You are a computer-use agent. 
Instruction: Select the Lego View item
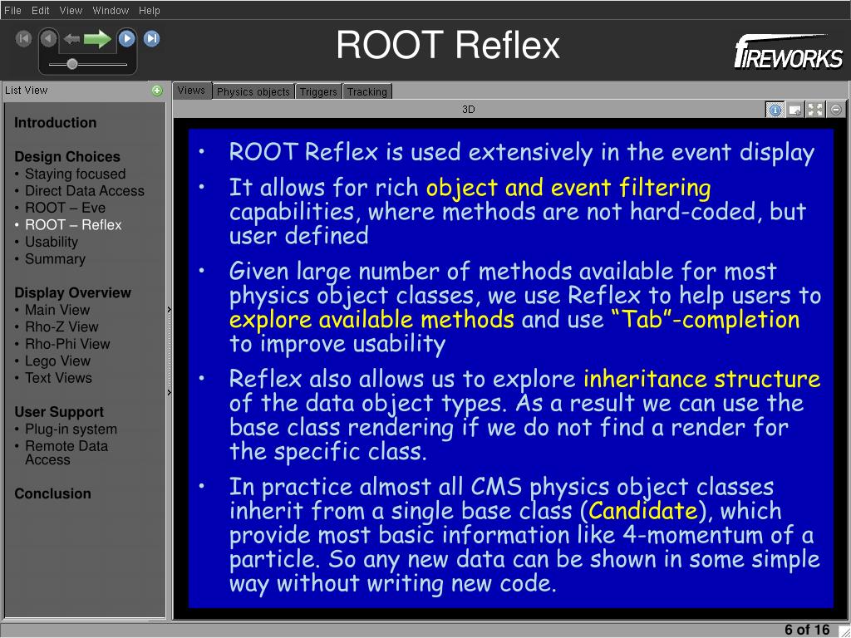click(x=57, y=361)
